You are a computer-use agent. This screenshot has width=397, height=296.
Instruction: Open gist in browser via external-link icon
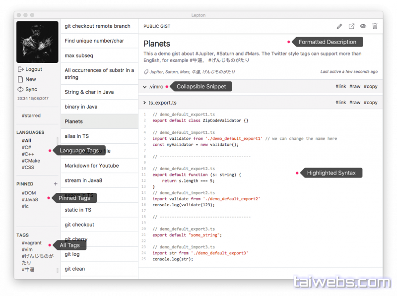(351, 26)
